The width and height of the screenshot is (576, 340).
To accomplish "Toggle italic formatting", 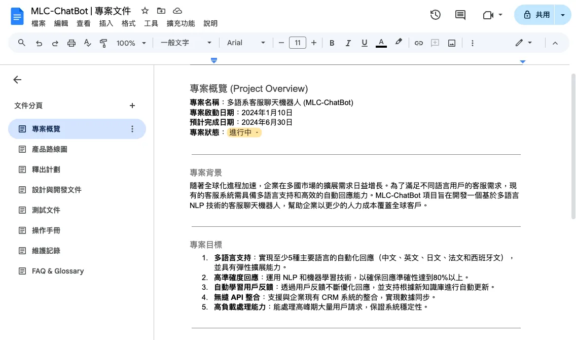I will point(348,43).
